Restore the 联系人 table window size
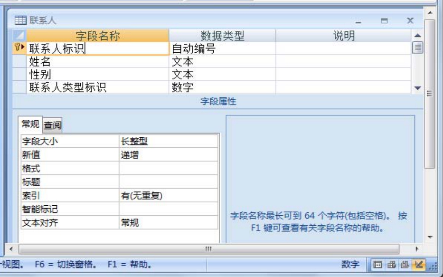This screenshot has width=443, height=277. (385, 21)
